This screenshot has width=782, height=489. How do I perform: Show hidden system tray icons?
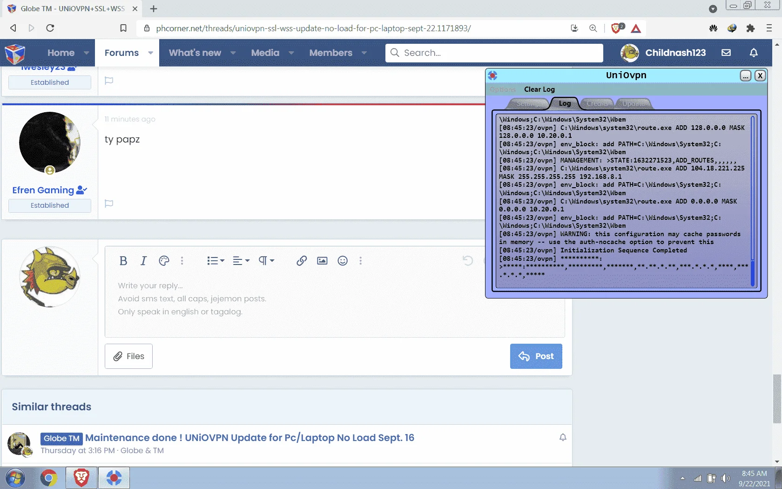point(682,478)
